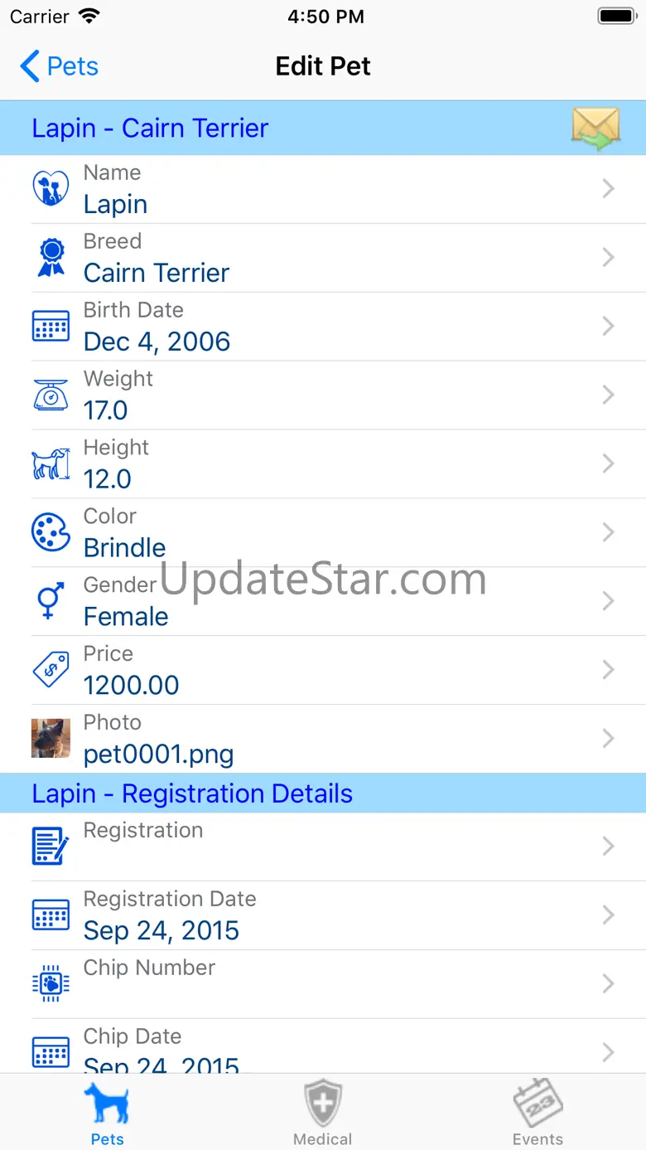
Task: Tap the scale Weight icon
Action: (x=51, y=395)
